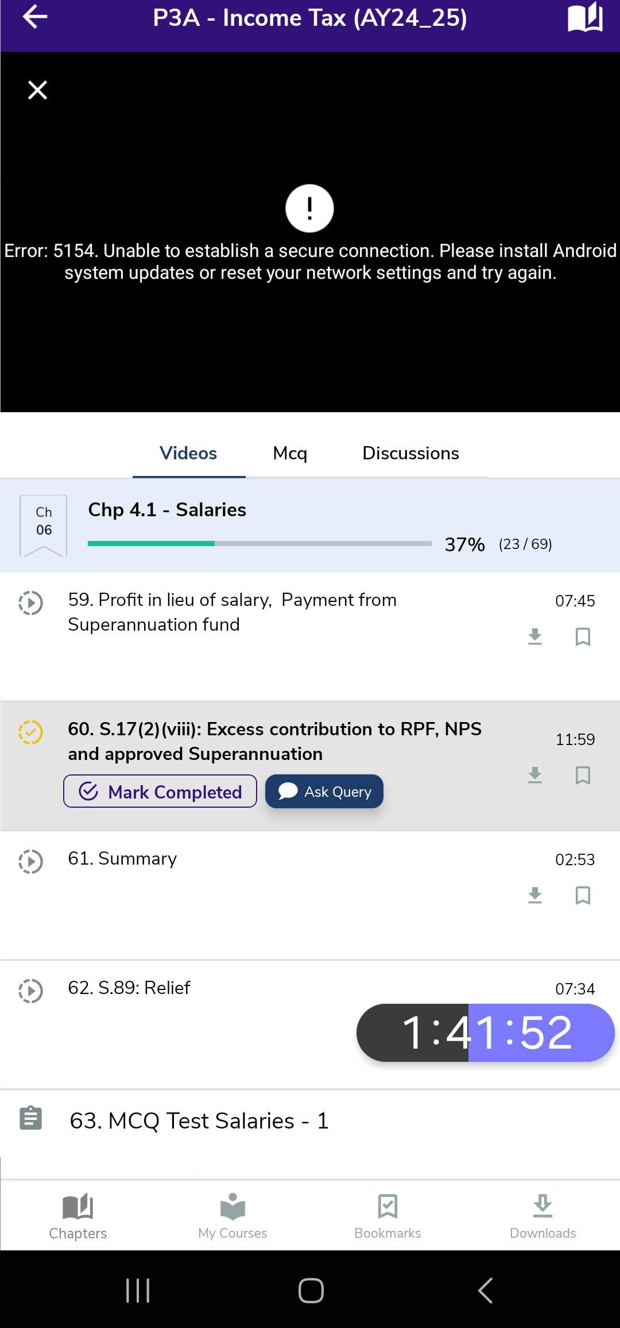Open Downloads in bottom navigation

coord(542,1215)
